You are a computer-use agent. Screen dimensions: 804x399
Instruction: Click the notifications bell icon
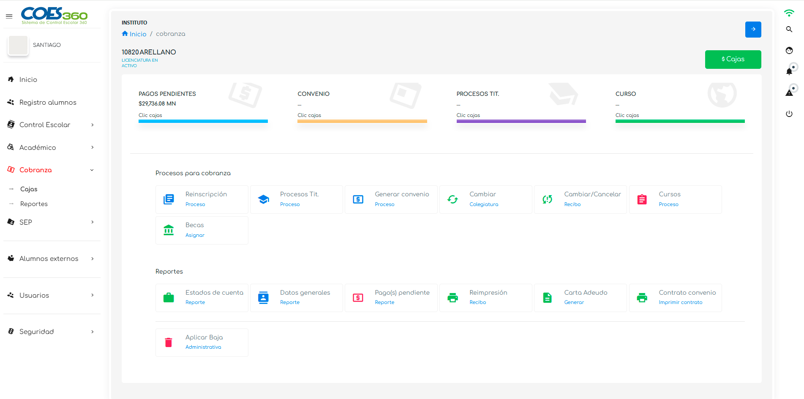coord(789,72)
